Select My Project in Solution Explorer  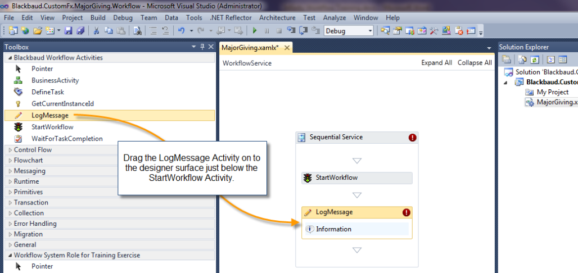[552, 92]
